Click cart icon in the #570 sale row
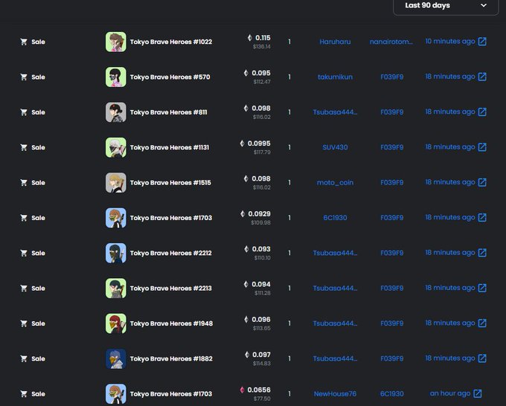The width and height of the screenshot is (506, 406). point(24,77)
